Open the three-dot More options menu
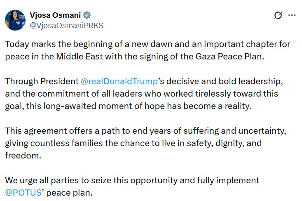The height and width of the screenshot is (201, 302). pos(292,15)
